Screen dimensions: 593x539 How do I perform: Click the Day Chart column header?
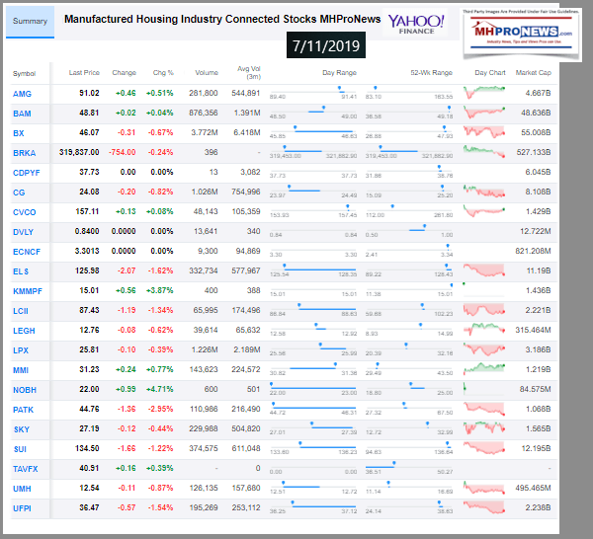click(490, 72)
